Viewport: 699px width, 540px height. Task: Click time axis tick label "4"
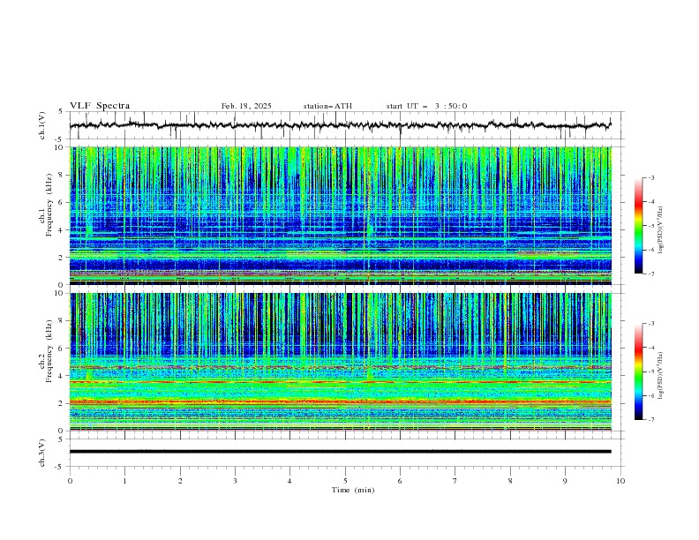coord(289,481)
